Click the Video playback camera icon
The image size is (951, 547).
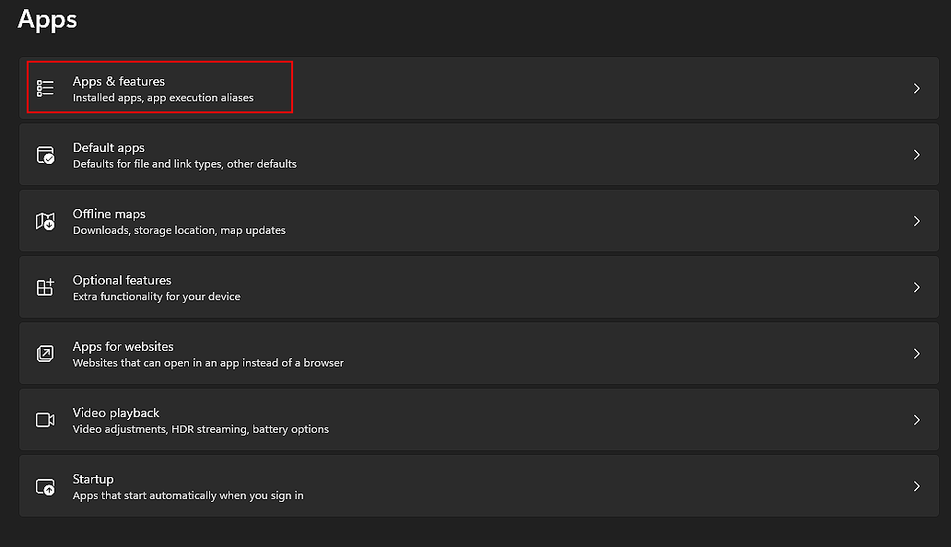click(x=45, y=419)
